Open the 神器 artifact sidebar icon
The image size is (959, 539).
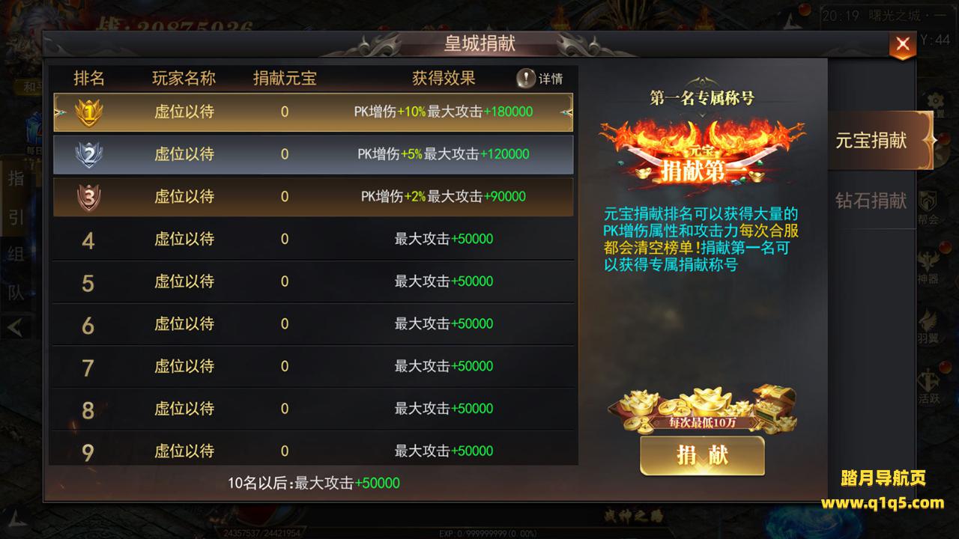coord(929,267)
